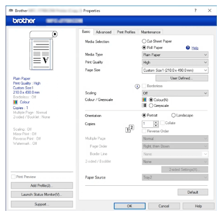Click the greyscale icon beside Greyscale option
The height and width of the screenshot is (217, 223).
pyautogui.click(x=144, y=106)
